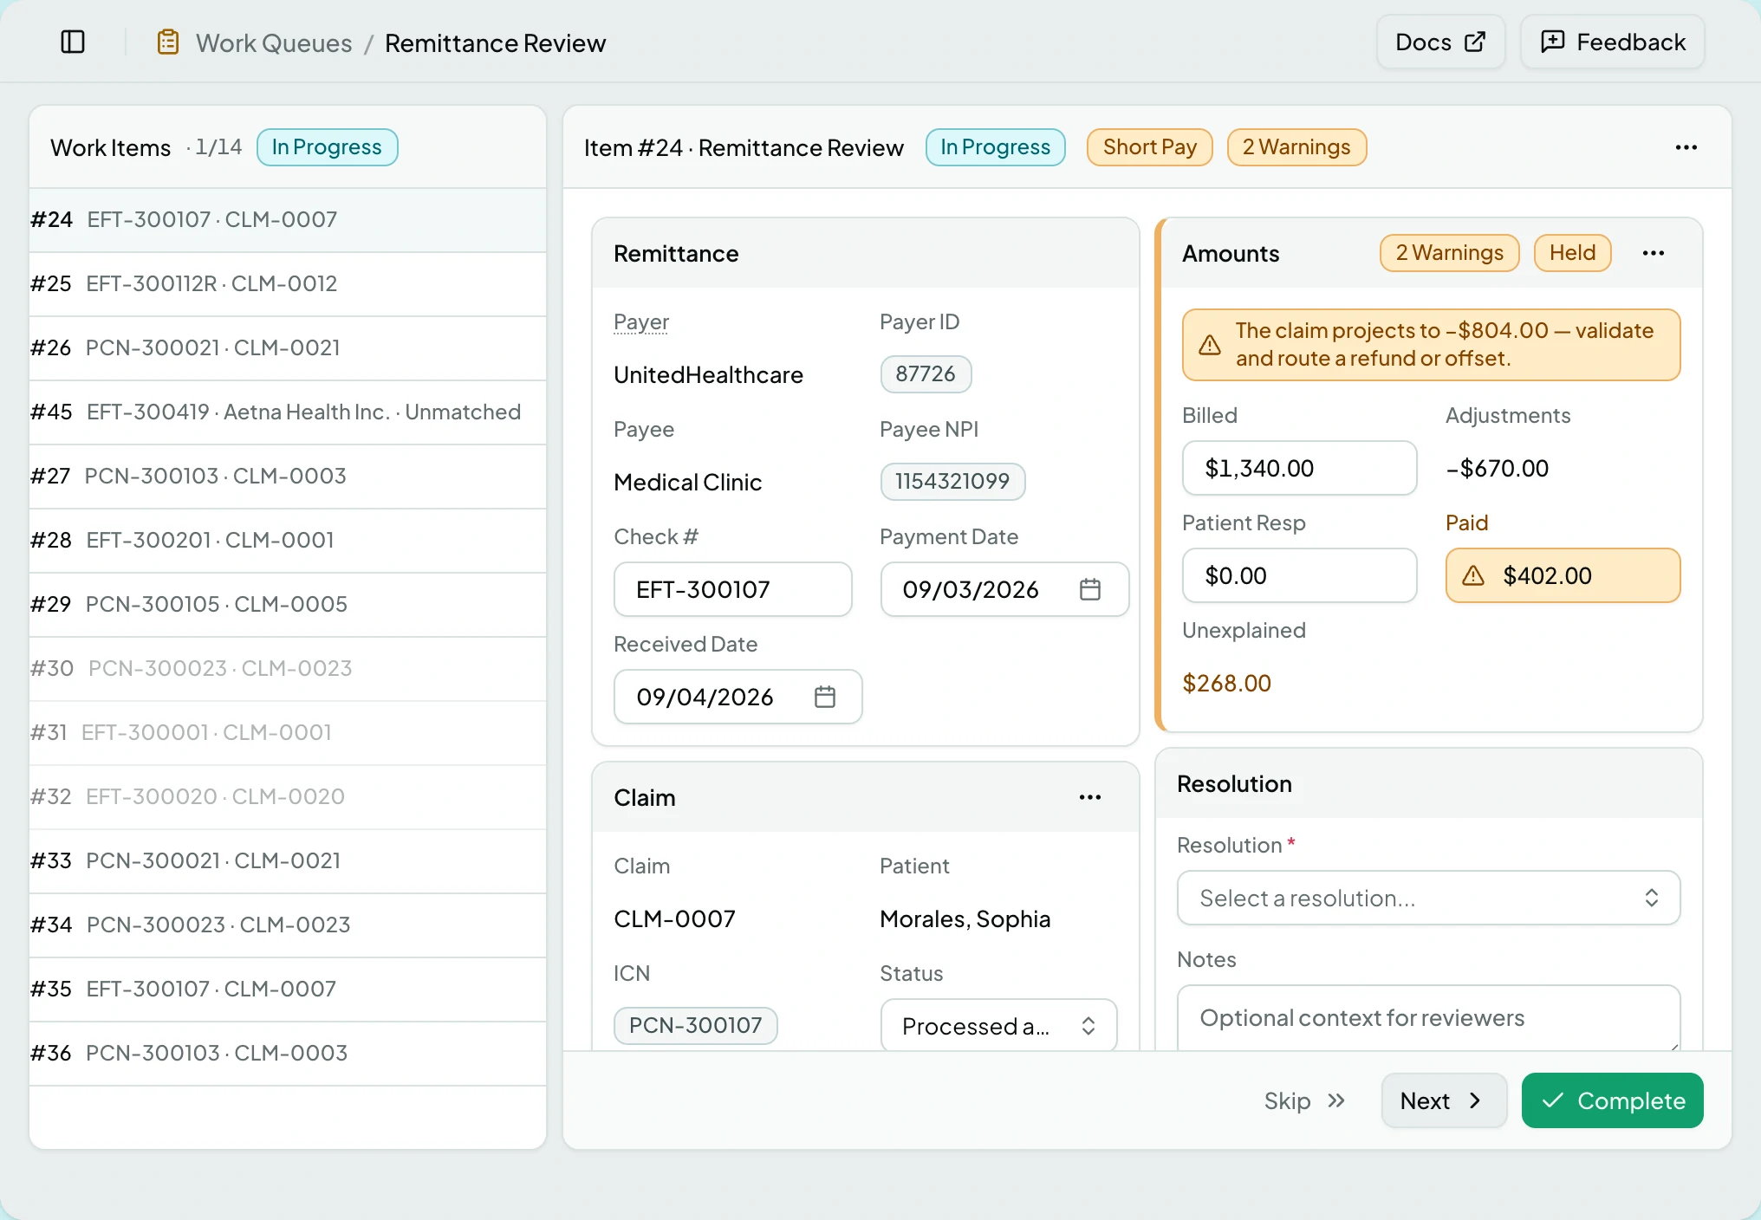
Task: Click the claim number CLM-0007
Action: click(675, 919)
